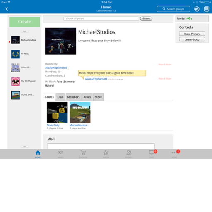Switch to the Games tab
The width and height of the screenshot is (212, 212).
(x=49, y=97)
